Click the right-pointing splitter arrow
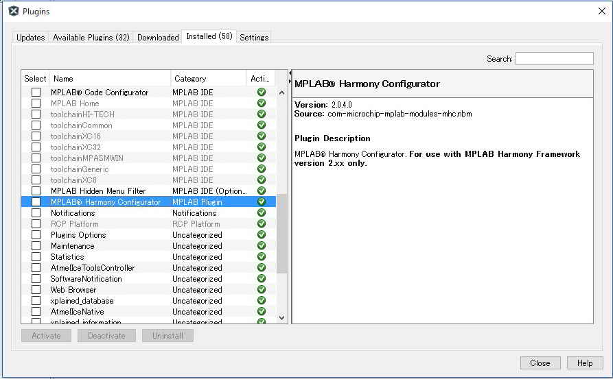 [x=290, y=81]
